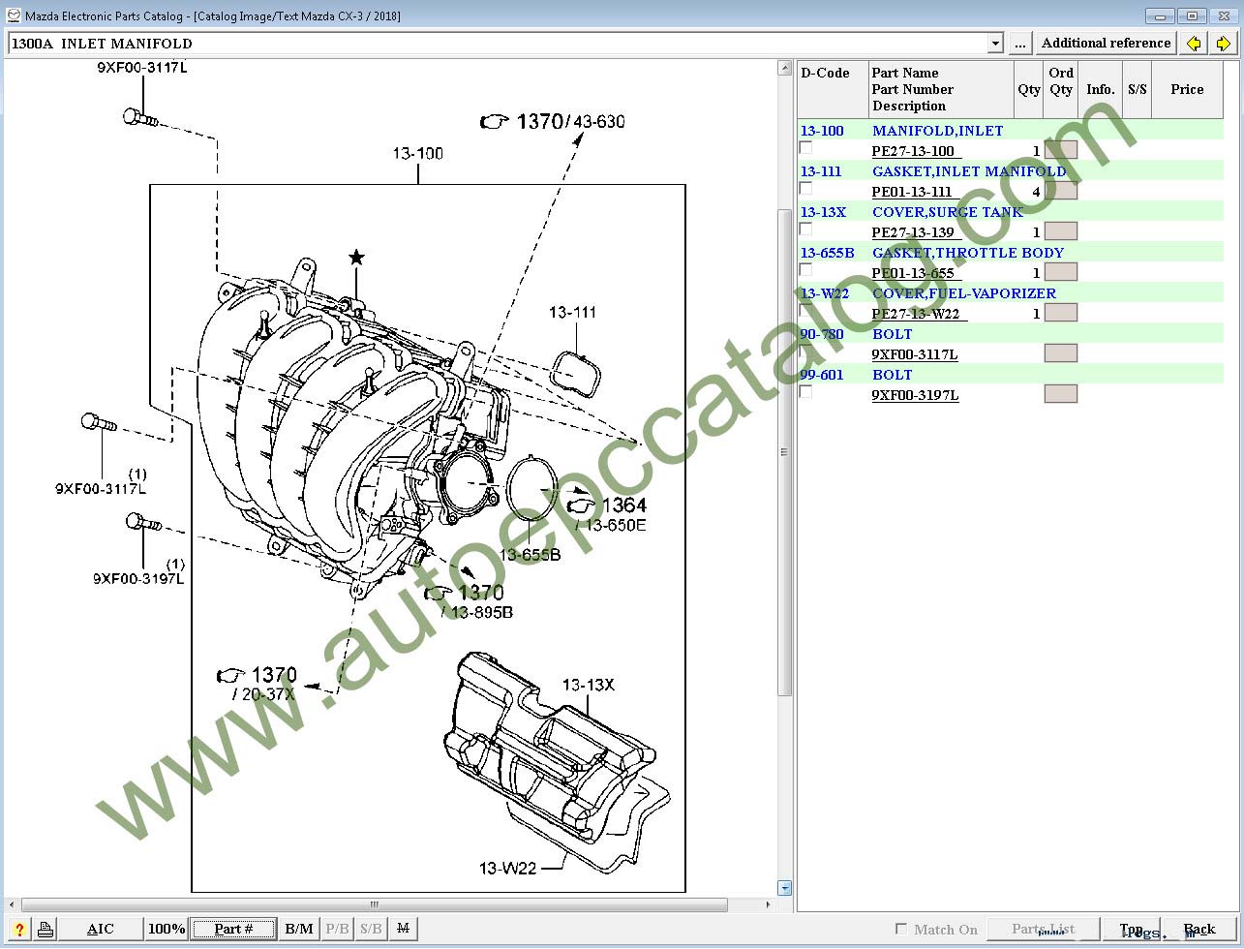The width and height of the screenshot is (1244, 949).
Task: Click the 13-100 callout in diagram
Action: [x=417, y=153]
